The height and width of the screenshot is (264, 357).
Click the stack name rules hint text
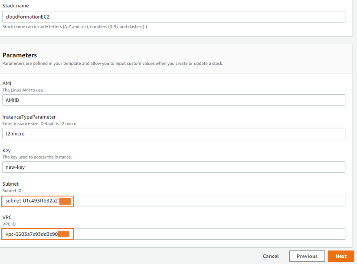tap(75, 26)
